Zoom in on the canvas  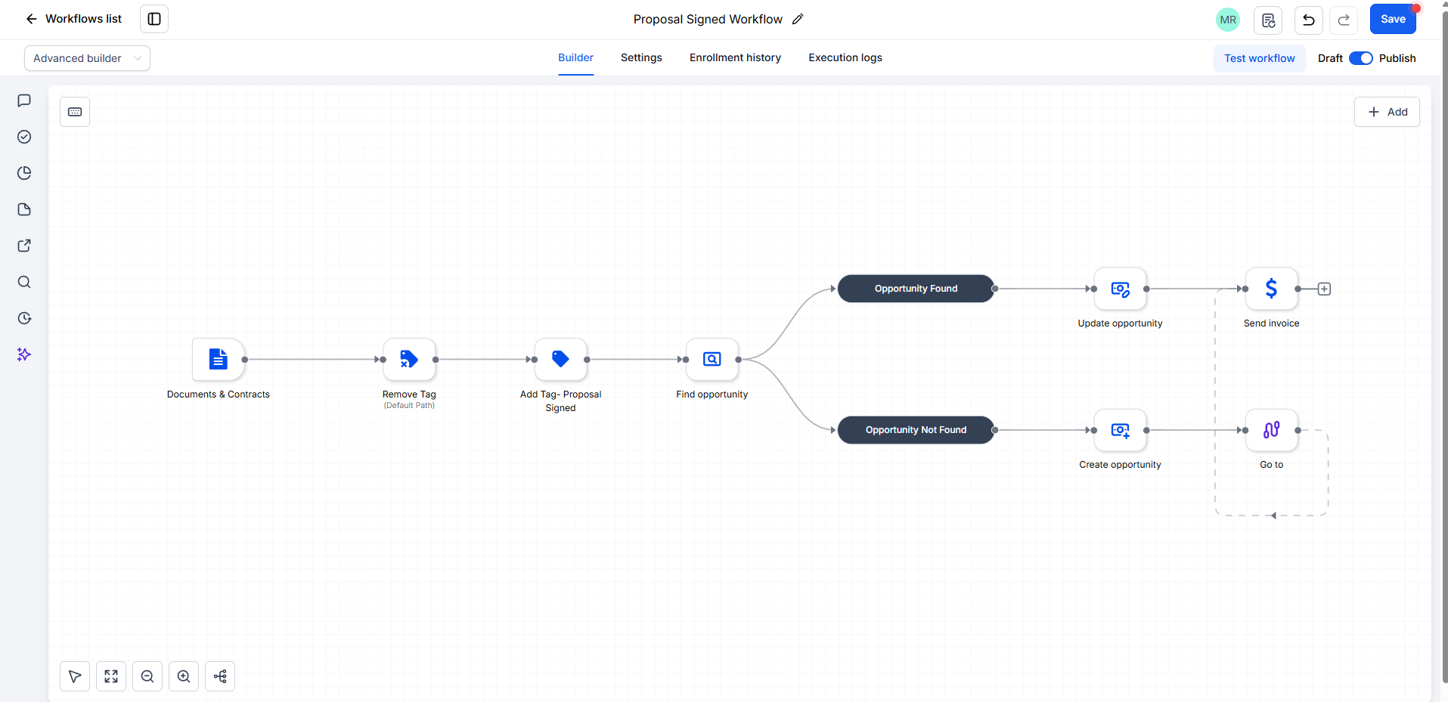tap(184, 676)
